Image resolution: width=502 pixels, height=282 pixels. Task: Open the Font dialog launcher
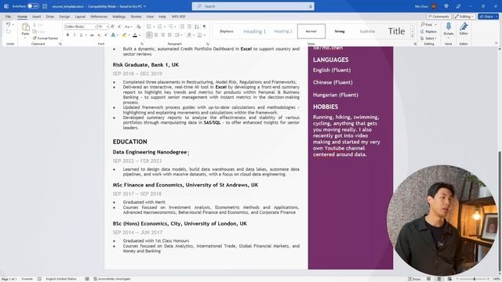tap(141, 44)
